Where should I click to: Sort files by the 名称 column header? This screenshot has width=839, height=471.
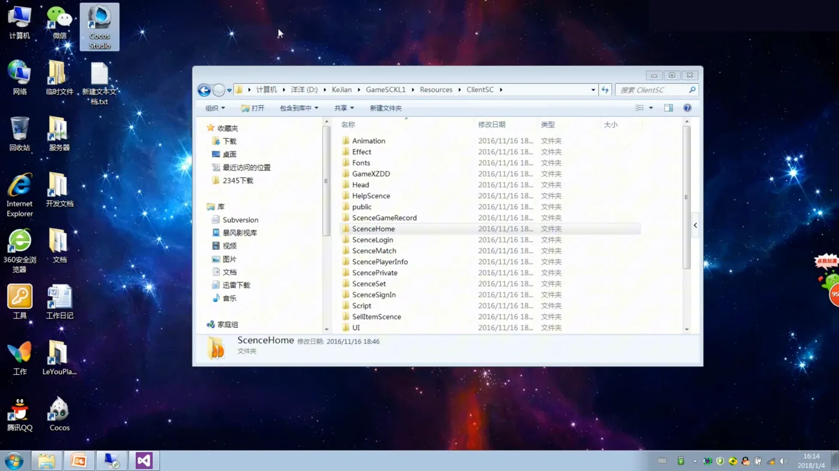coord(406,124)
